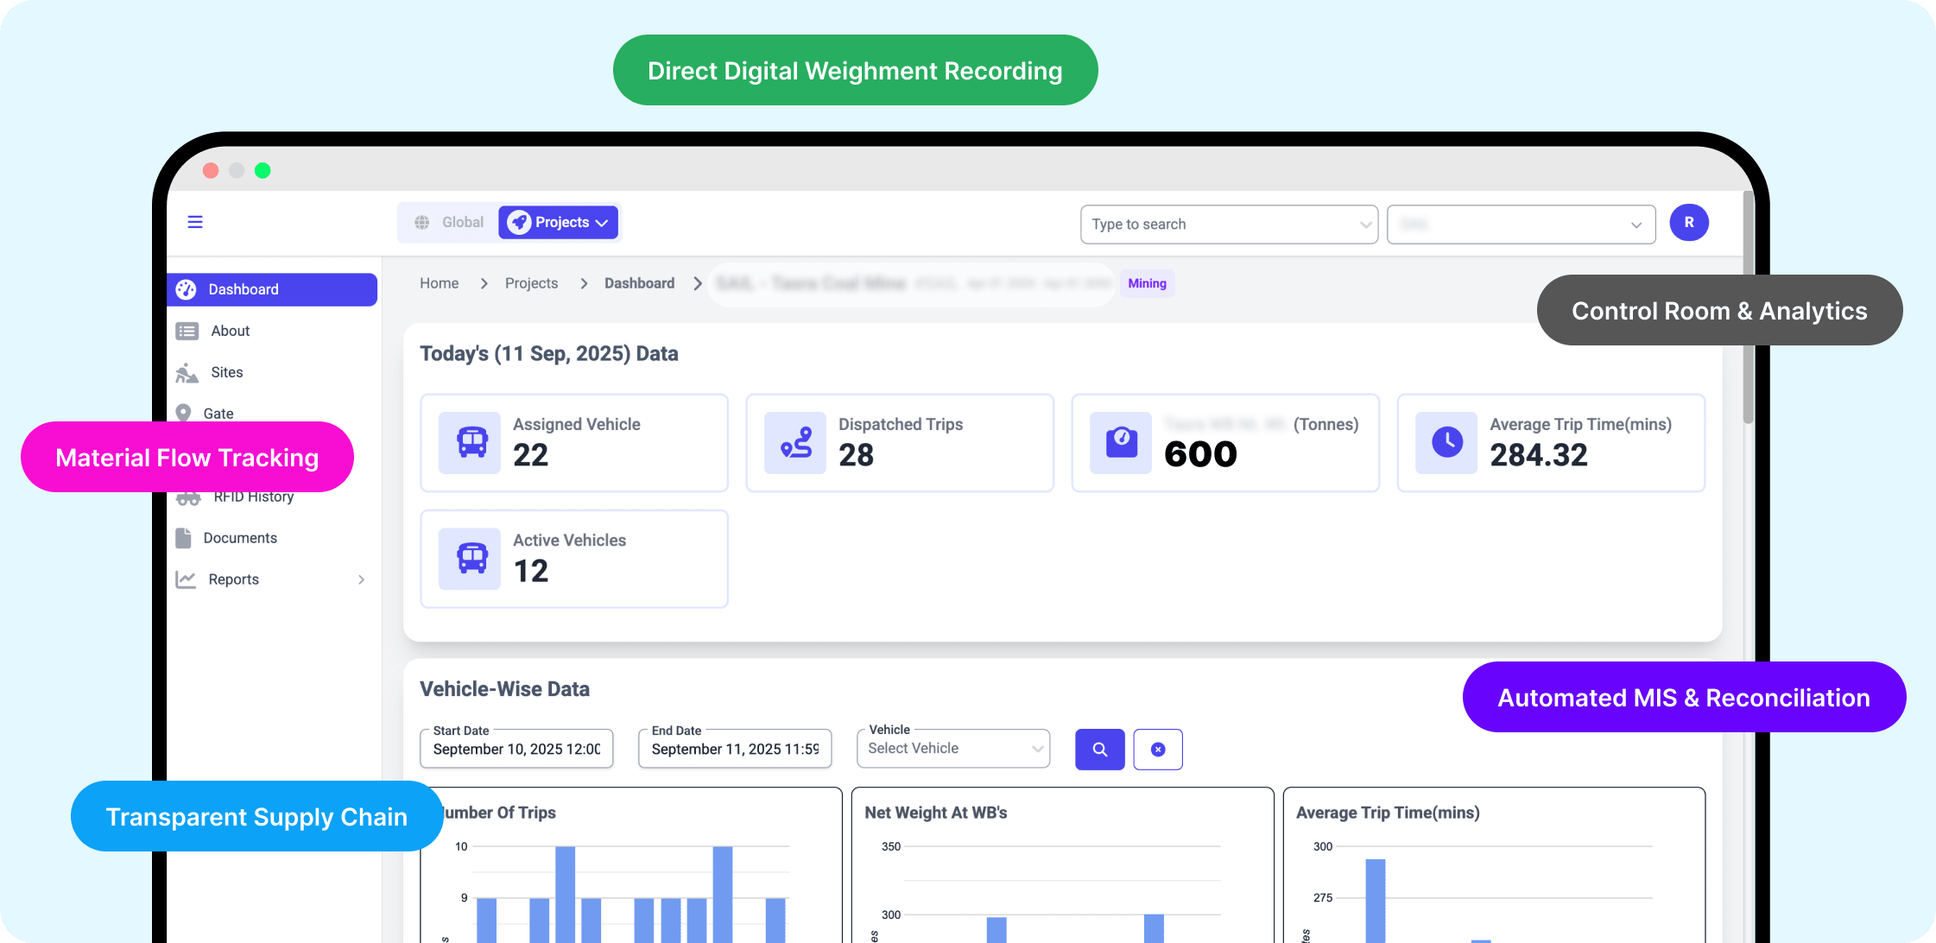This screenshot has width=1936, height=943.
Task: Click the End Date field
Action: point(735,749)
